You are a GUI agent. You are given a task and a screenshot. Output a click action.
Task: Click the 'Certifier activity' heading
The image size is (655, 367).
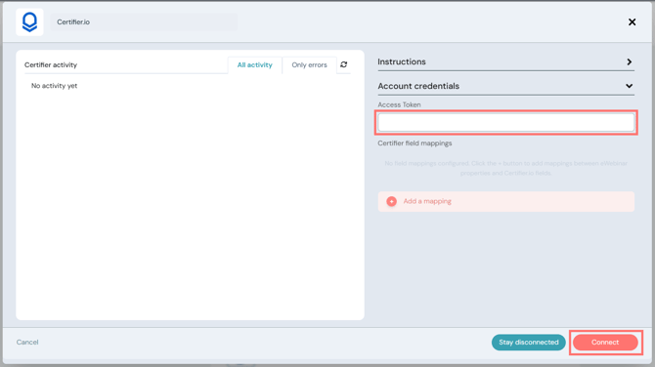(51, 65)
